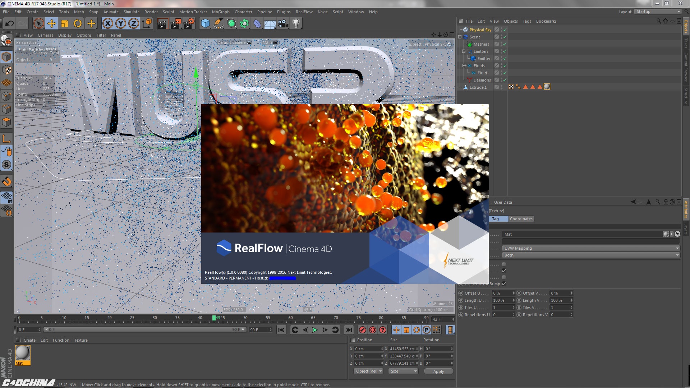
Task: Click Render to Picture Viewer icon
Action: pos(176,24)
